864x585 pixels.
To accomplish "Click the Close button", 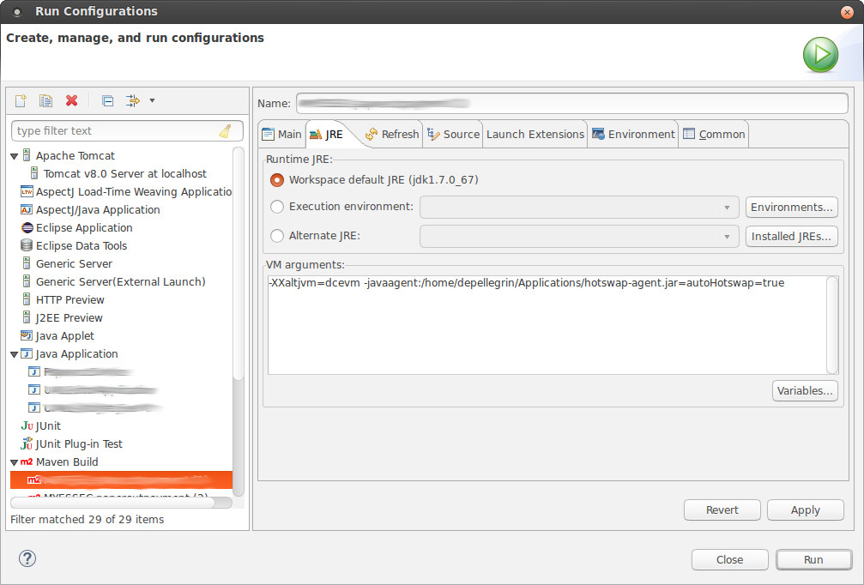I will click(730, 559).
